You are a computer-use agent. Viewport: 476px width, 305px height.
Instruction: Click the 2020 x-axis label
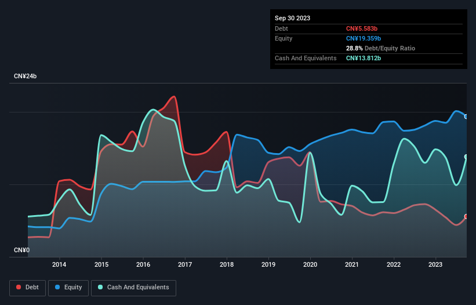tap(310, 264)
